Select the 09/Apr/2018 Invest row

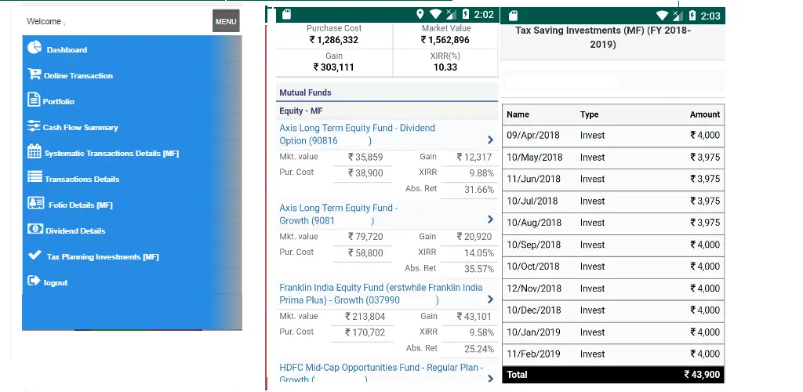[x=613, y=136]
